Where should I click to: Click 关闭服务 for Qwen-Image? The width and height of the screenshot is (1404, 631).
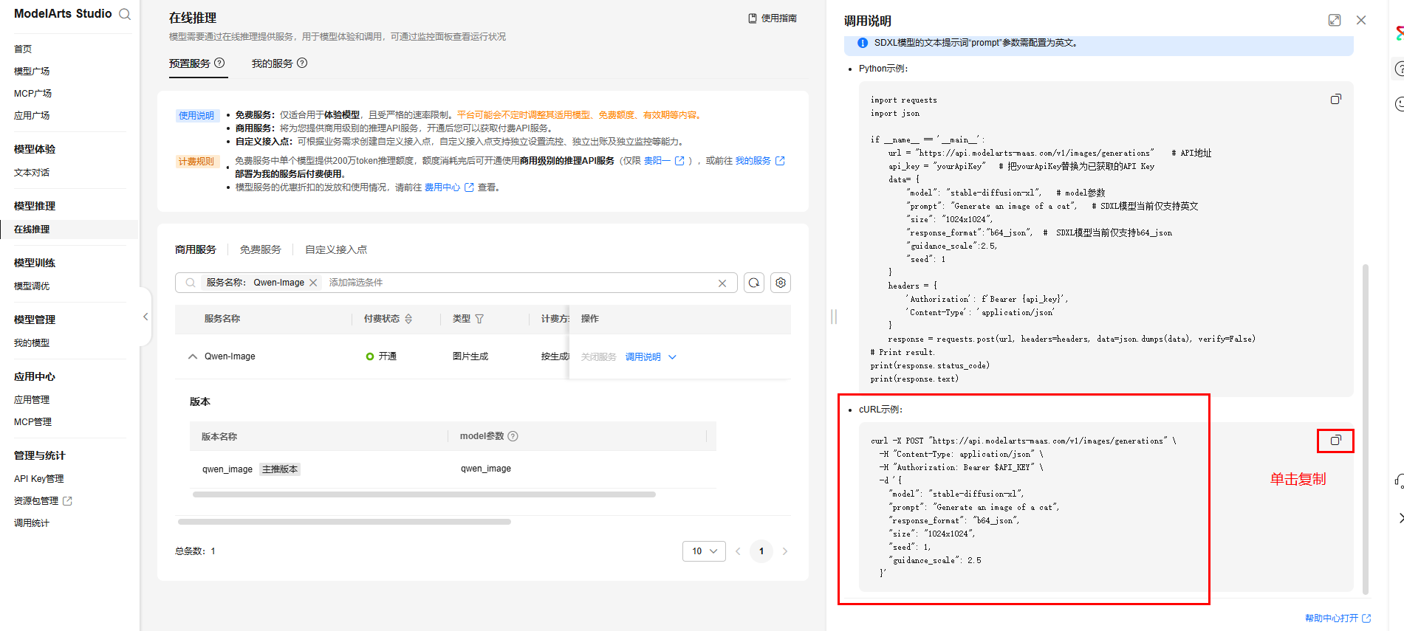click(x=598, y=357)
